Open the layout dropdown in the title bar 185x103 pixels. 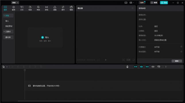132,3
